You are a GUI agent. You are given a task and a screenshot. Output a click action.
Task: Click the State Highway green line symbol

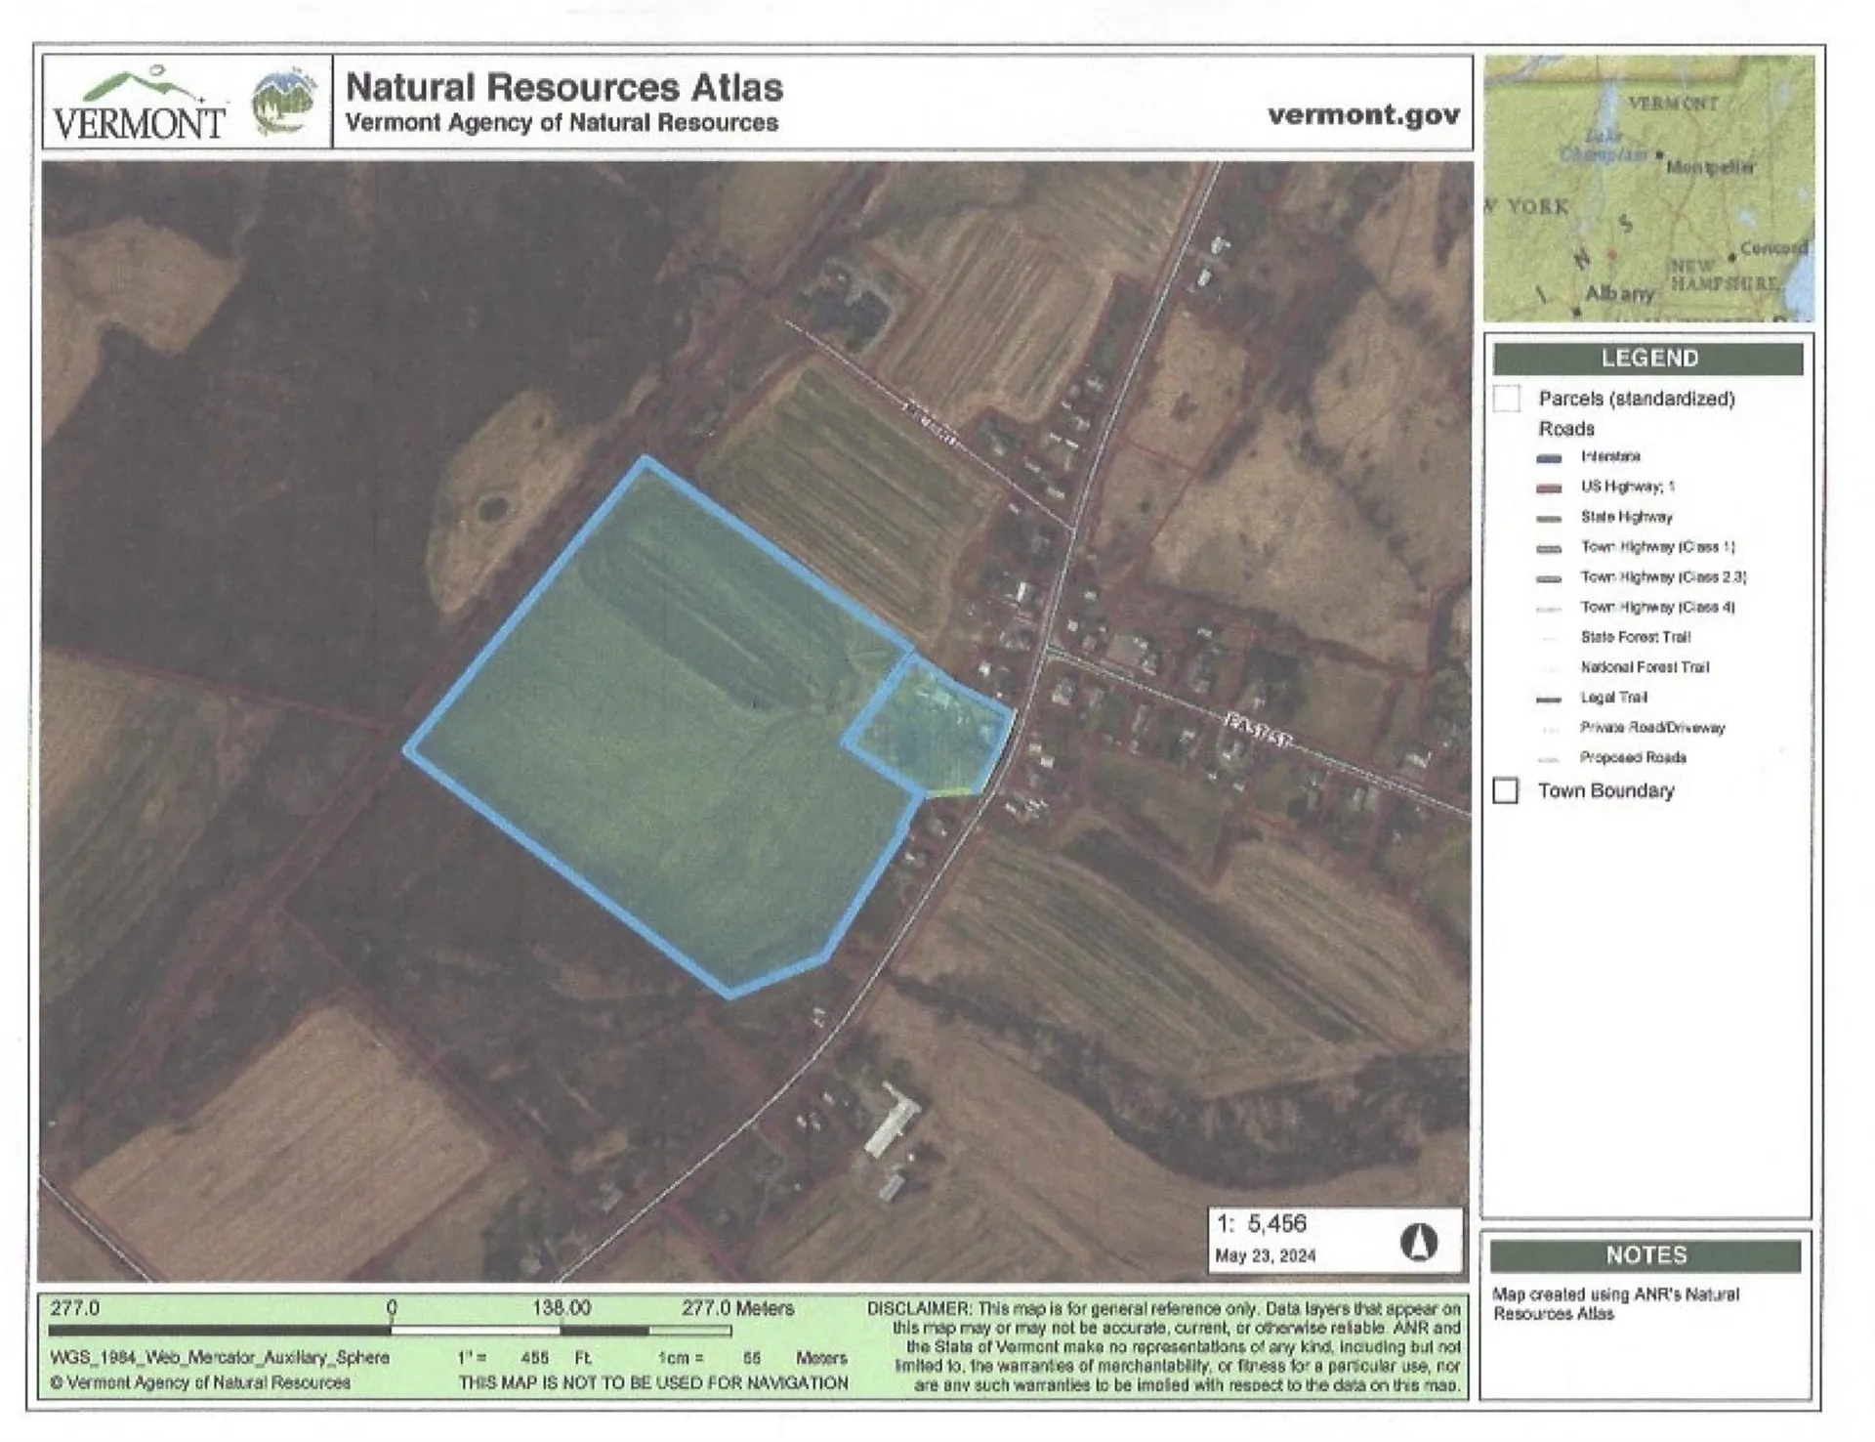tap(1549, 518)
